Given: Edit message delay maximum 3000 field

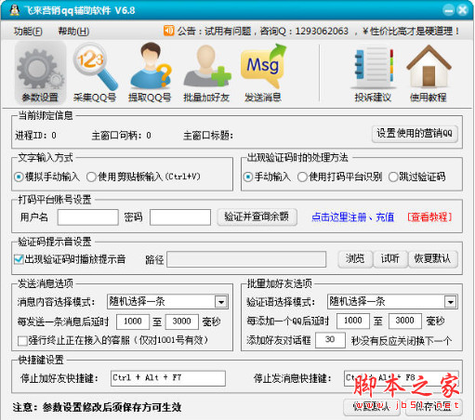Looking at the screenshot, I should click(x=182, y=322).
